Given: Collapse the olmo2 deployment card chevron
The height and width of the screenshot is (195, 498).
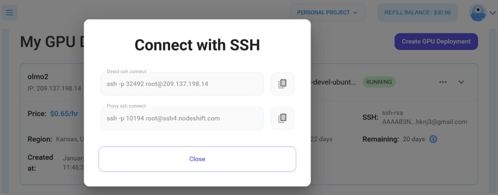Looking at the screenshot, I should click(x=461, y=82).
